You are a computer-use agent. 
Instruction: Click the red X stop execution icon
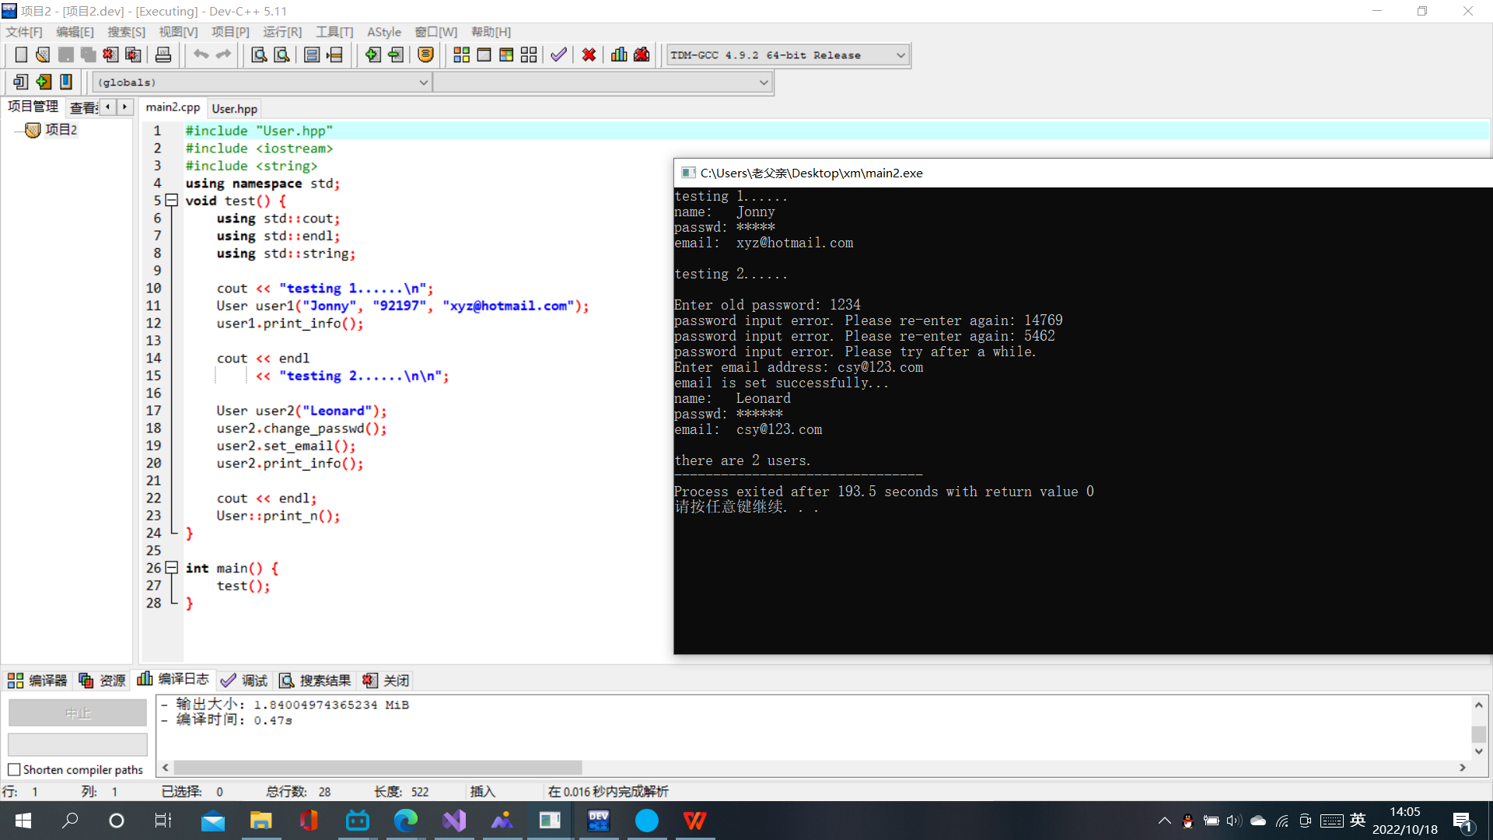[589, 55]
